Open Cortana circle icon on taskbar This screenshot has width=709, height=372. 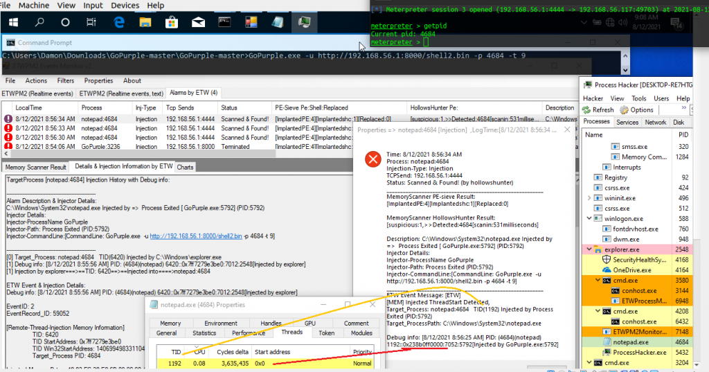[66, 22]
